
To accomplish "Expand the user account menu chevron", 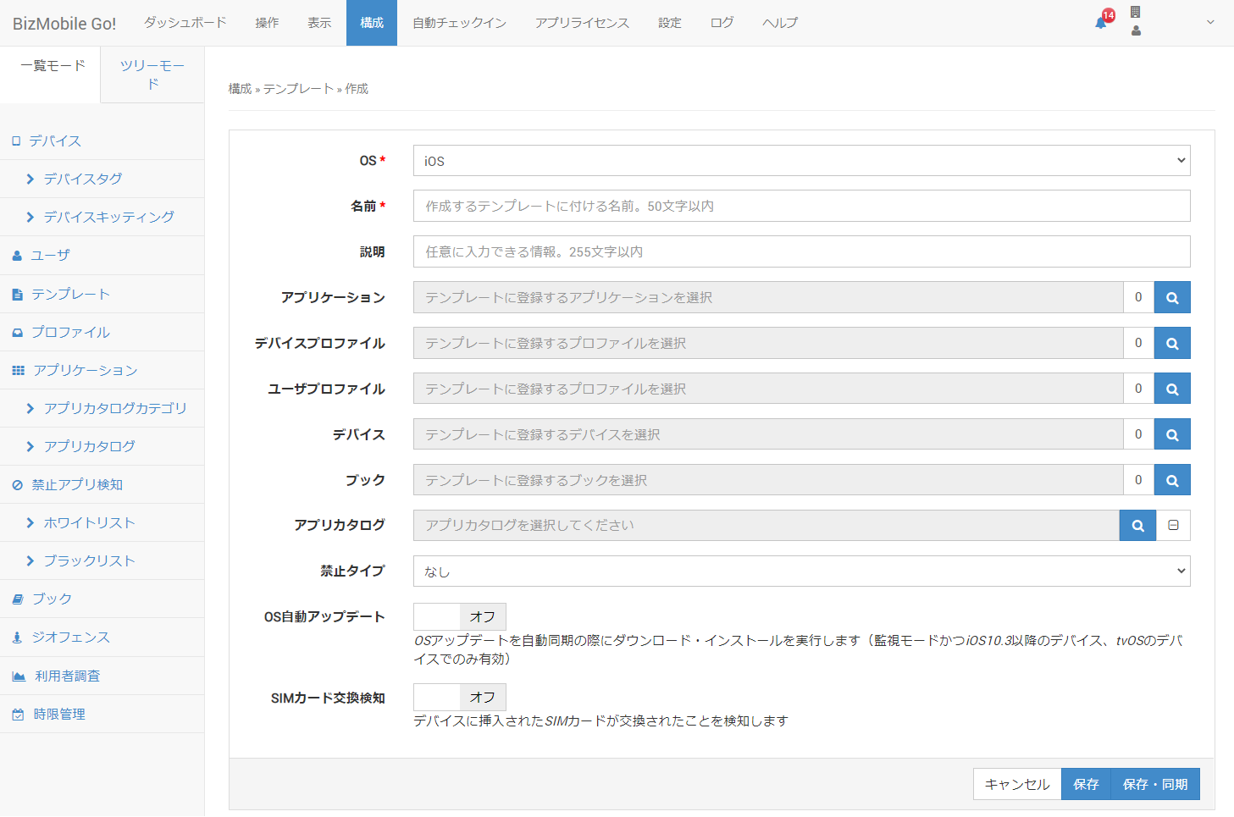I will click(x=1210, y=23).
